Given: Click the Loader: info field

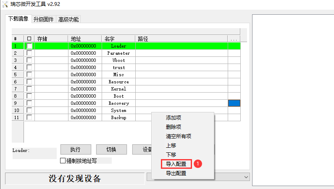Looking at the screenshot, I should (x=34, y=153).
